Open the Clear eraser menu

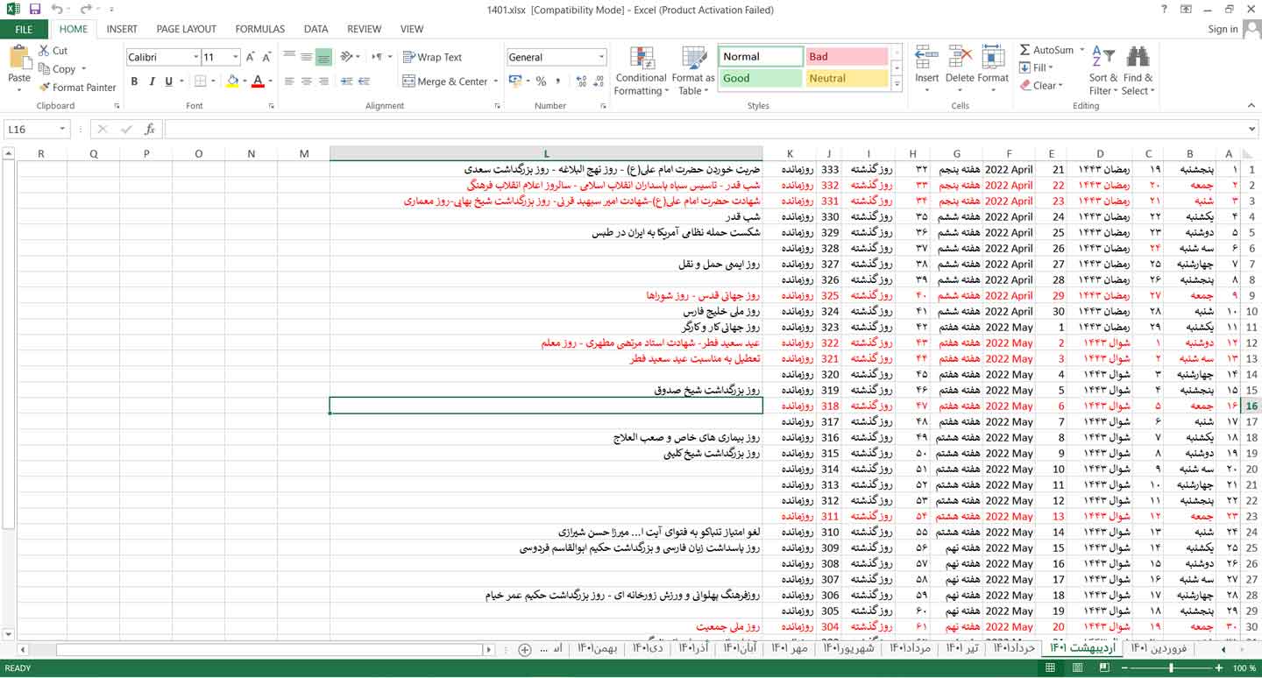(1040, 85)
